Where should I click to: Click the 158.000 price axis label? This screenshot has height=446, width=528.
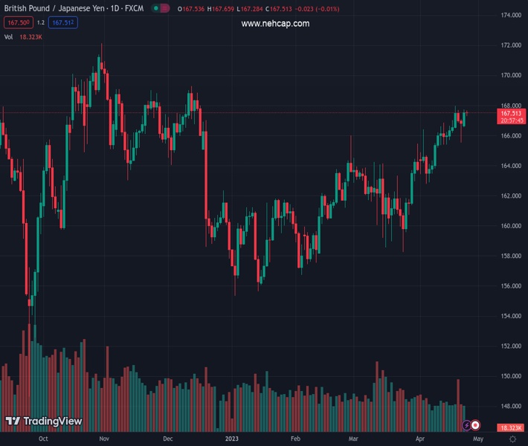(x=511, y=256)
